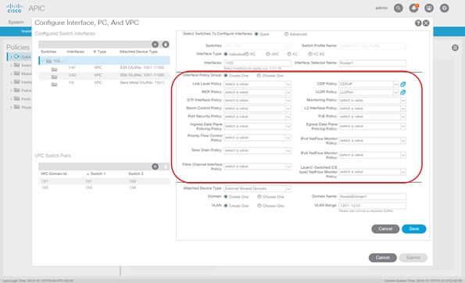Open the dialog help question-mark icon

[x=418, y=23]
